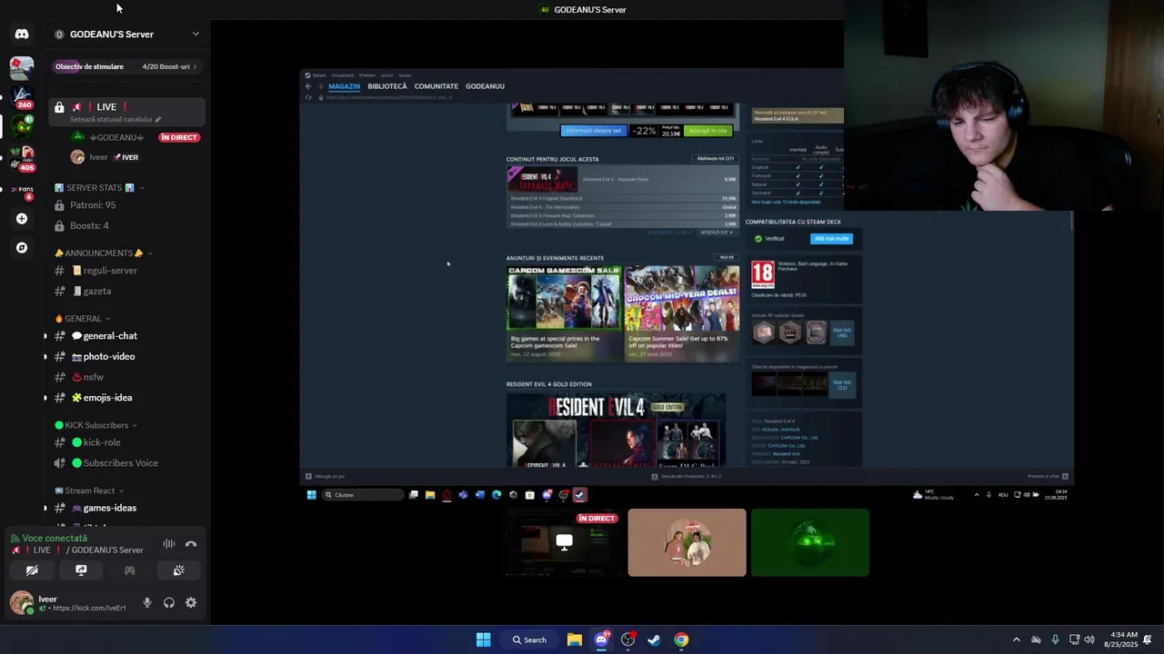This screenshot has height=654, width=1164.
Task: Open noise suppression waveform icon
Action: click(x=169, y=544)
